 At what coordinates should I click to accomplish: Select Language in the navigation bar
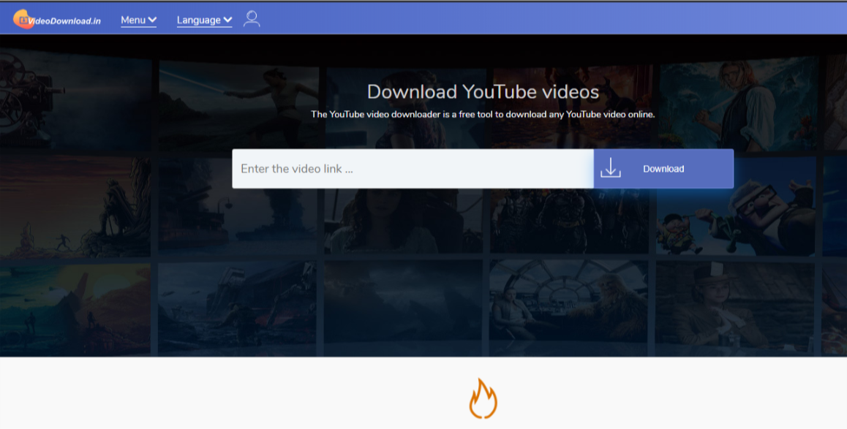click(x=198, y=20)
